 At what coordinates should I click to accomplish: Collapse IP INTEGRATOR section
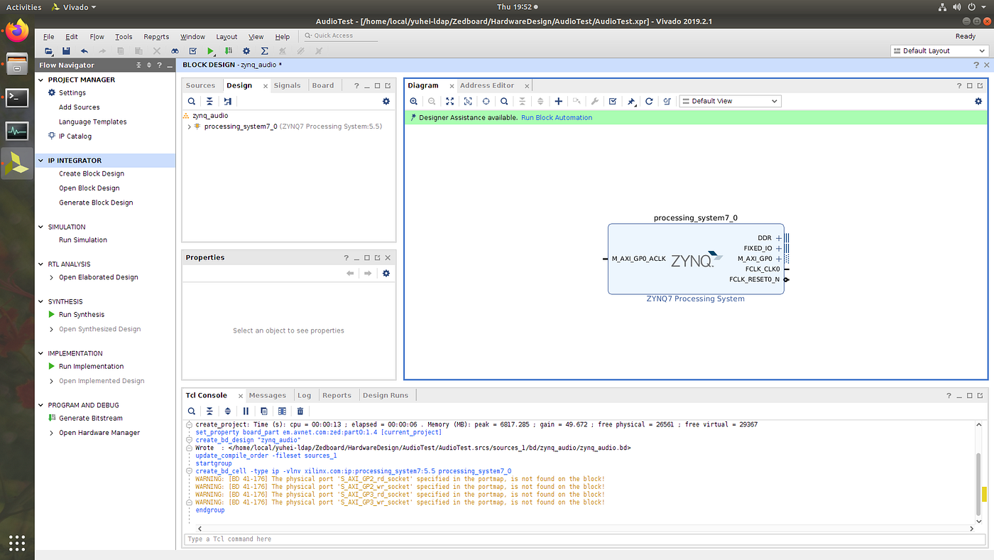40,161
